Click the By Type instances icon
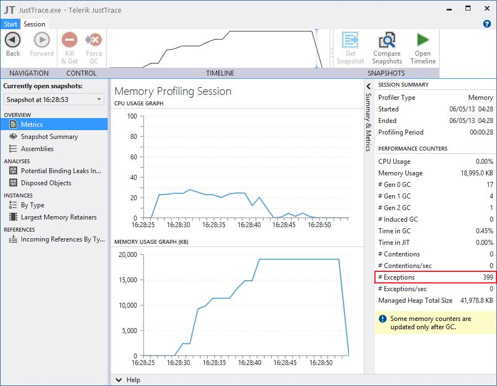This screenshot has height=386, width=497. coord(13,205)
